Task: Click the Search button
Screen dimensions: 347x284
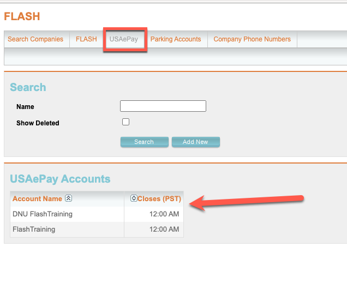Action: coord(144,142)
